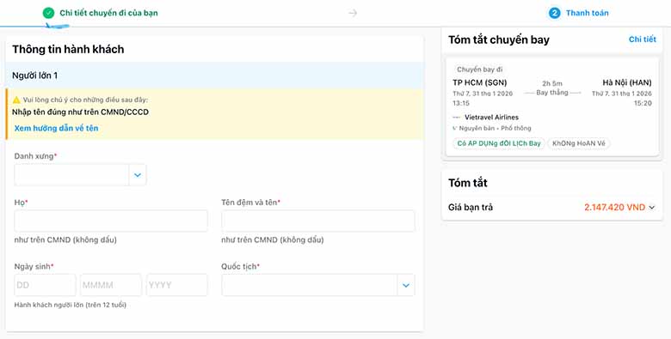671x339 pixels.
Task: Click the yellow warning triangle icon
Action: [x=16, y=100]
